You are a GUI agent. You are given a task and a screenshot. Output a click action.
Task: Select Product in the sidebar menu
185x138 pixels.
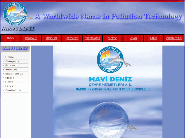point(11,65)
